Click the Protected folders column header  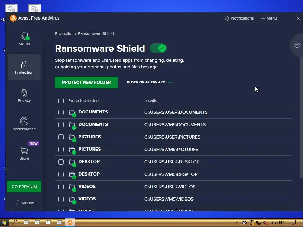point(84,101)
